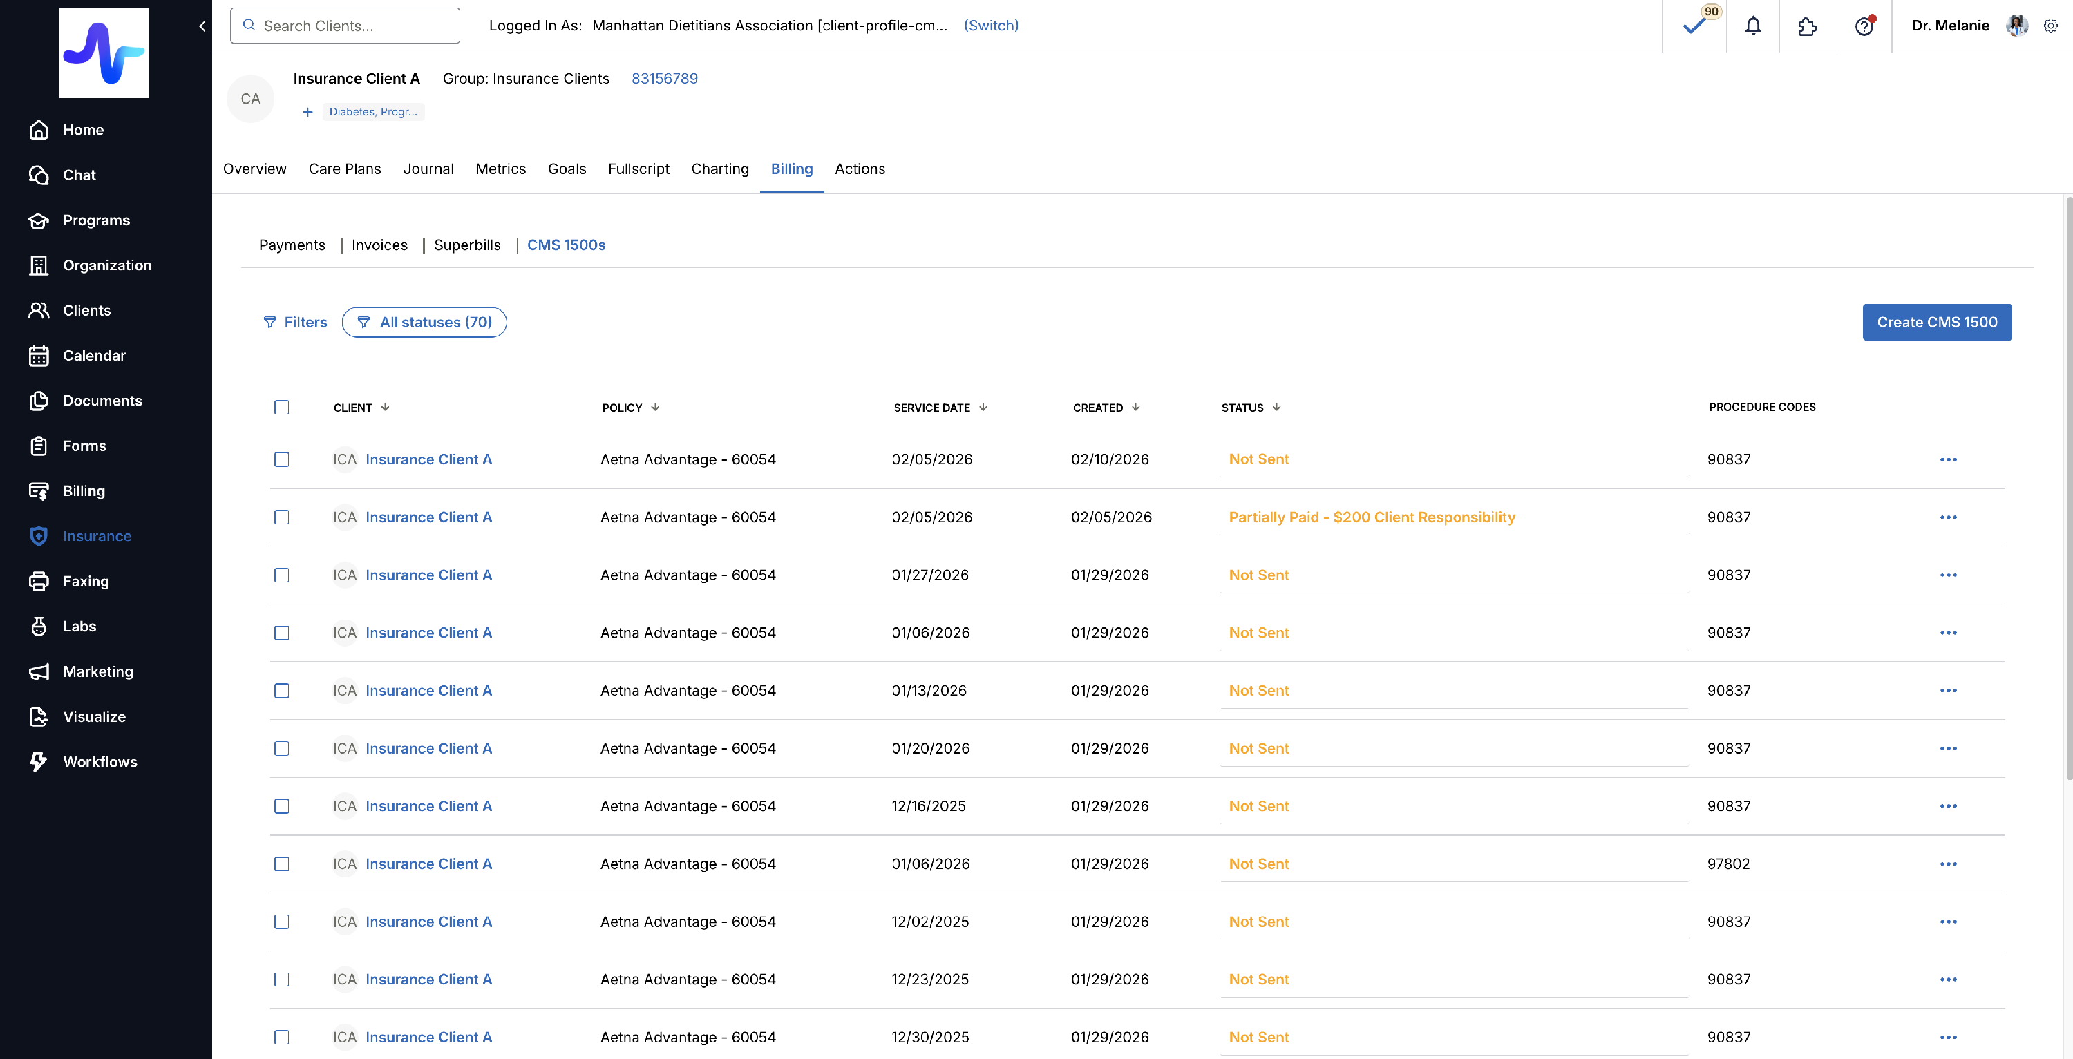Open the help question mark icon

pyautogui.click(x=1864, y=26)
